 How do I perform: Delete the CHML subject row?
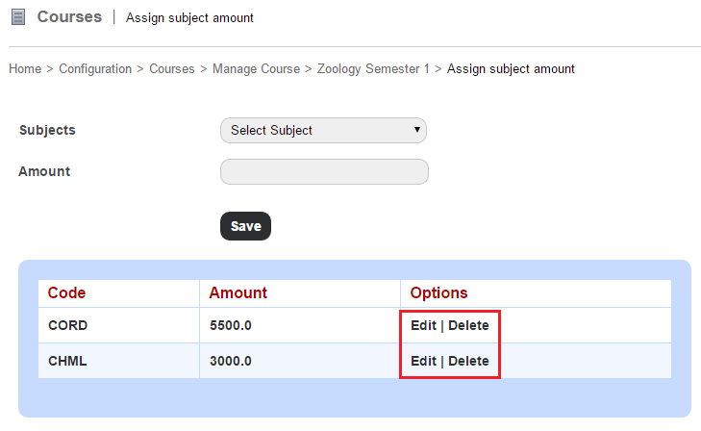point(468,361)
